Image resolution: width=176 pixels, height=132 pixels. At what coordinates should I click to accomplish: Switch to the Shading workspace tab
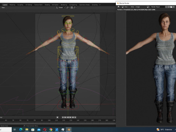47,5
